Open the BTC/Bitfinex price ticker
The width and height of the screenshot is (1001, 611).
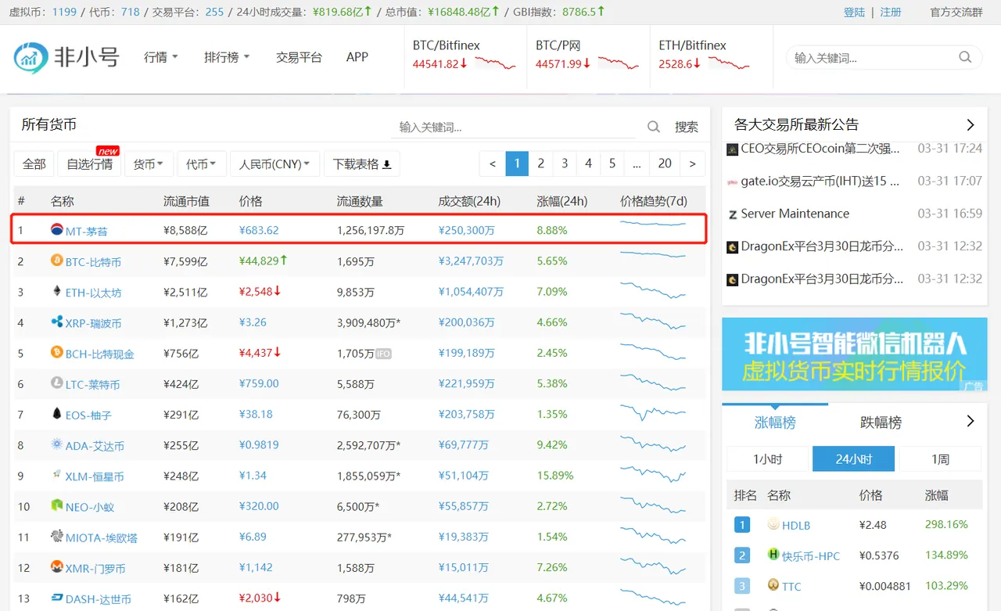click(x=465, y=56)
